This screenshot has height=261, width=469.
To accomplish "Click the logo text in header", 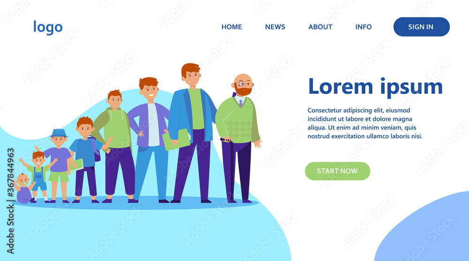I will tap(48, 27).
